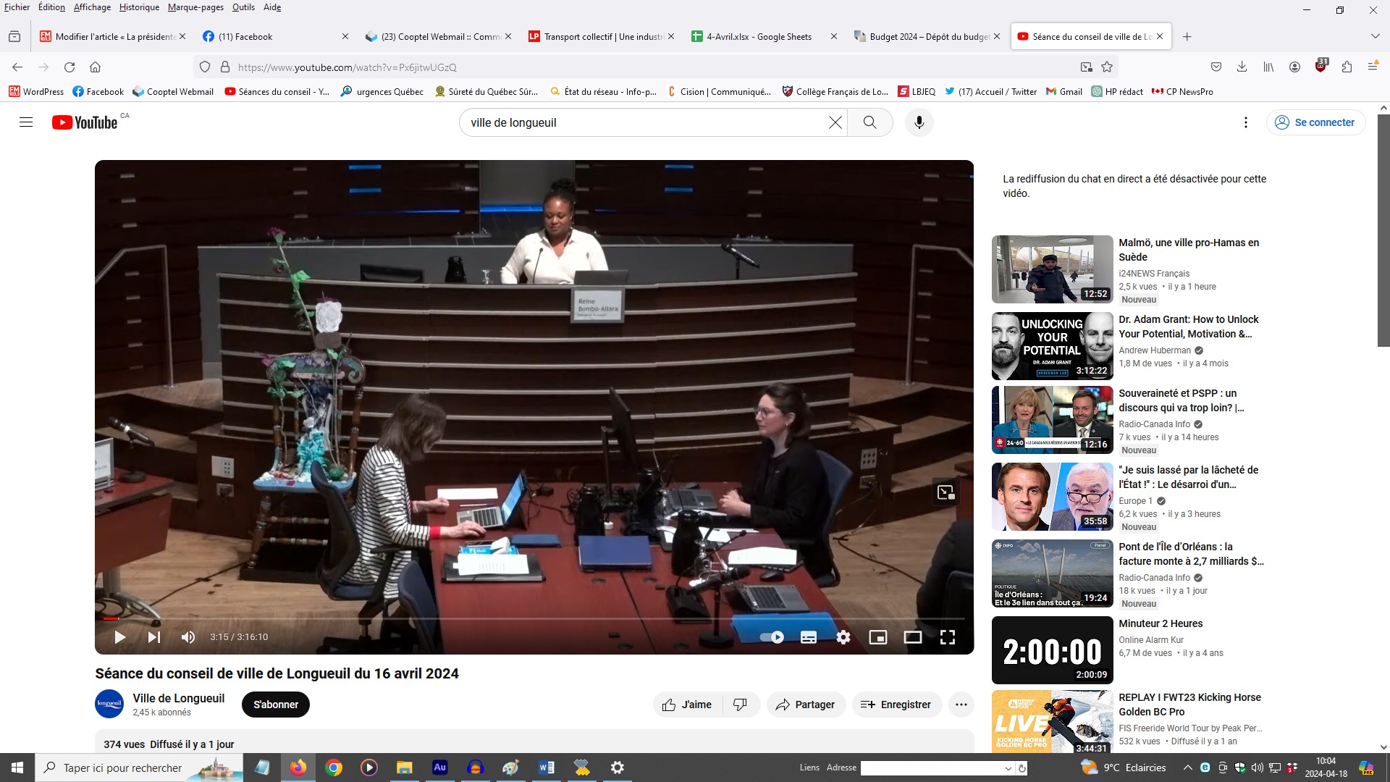This screenshot has height=782, width=1390.
Task: Open the Historique menu
Action: coord(139,7)
